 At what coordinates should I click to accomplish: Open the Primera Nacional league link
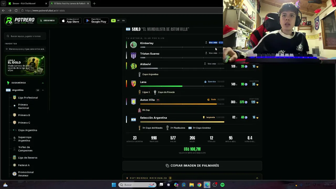click(23, 106)
